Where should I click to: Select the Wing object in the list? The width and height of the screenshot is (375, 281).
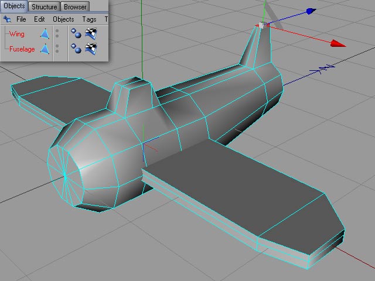point(17,34)
